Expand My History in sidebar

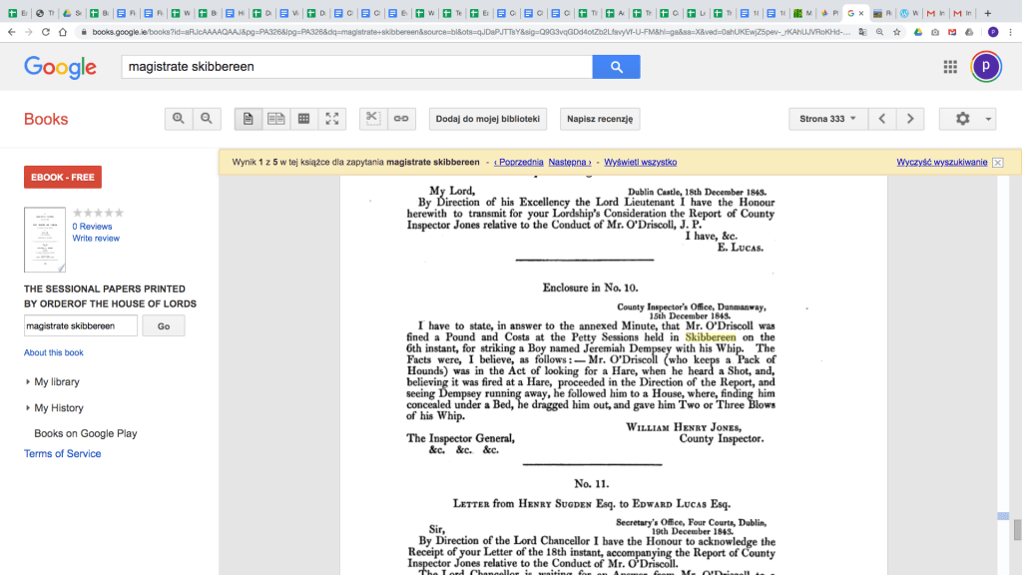(x=58, y=408)
